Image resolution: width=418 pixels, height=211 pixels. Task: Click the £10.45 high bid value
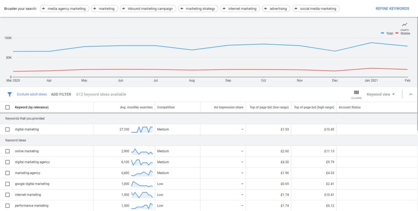[329, 129]
